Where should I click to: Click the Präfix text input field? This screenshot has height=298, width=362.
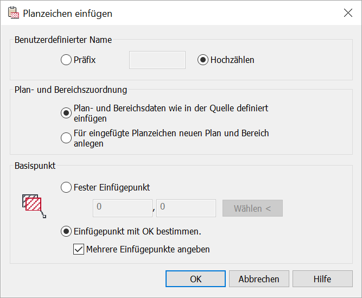[x=157, y=60]
